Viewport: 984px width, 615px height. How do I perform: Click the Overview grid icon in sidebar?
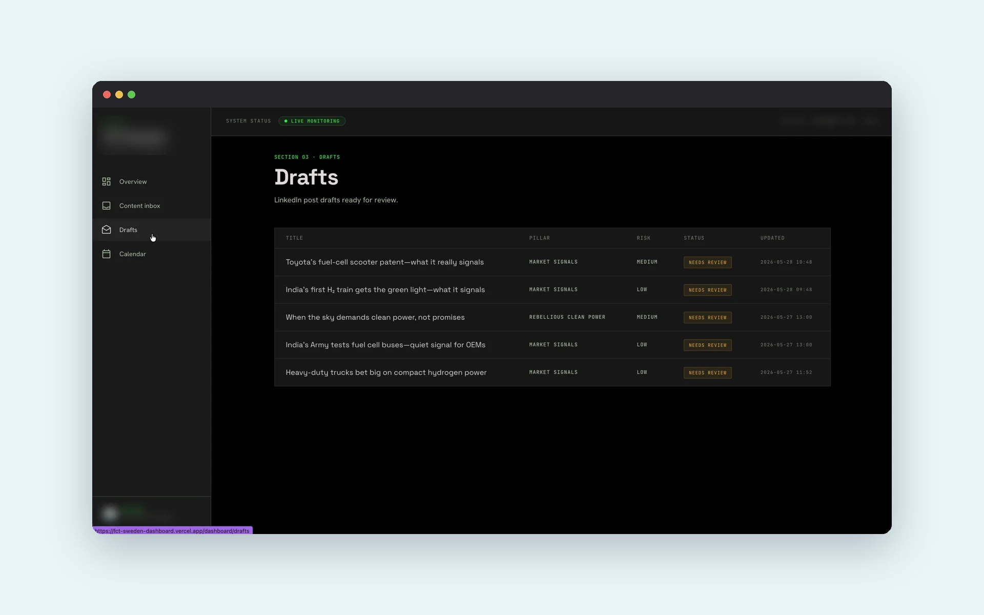106,181
